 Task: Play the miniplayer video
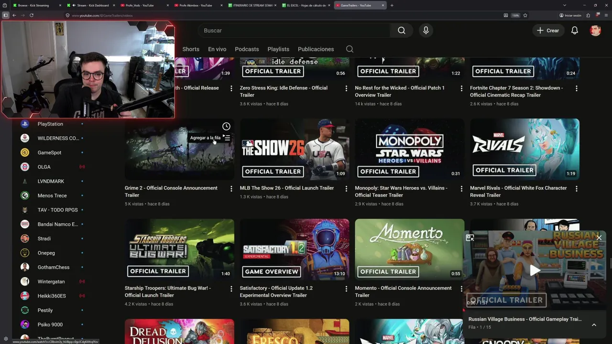coord(535,270)
